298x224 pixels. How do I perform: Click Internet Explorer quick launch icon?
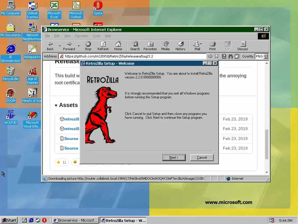point(31,220)
